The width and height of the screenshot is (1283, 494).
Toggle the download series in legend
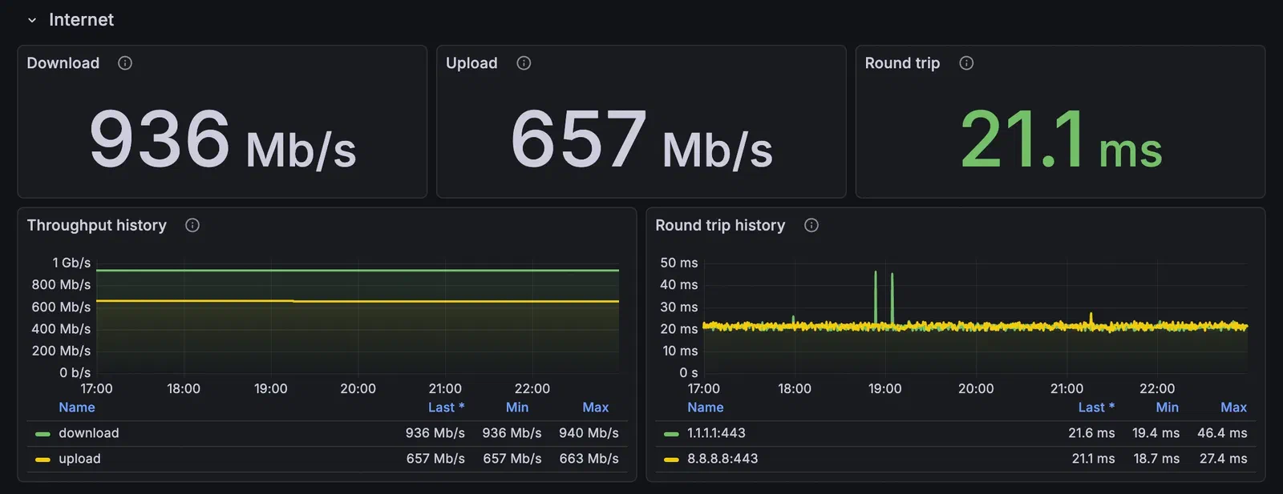tap(89, 433)
